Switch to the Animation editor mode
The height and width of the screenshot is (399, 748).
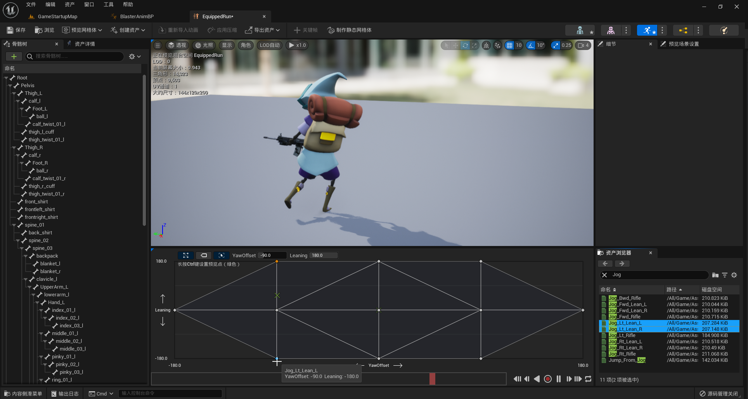(647, 30)
